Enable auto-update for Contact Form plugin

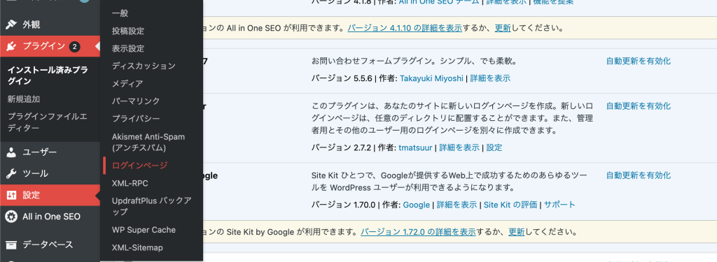[639, 61]
